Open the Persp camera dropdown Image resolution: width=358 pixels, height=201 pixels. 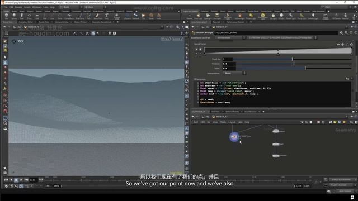166,39
